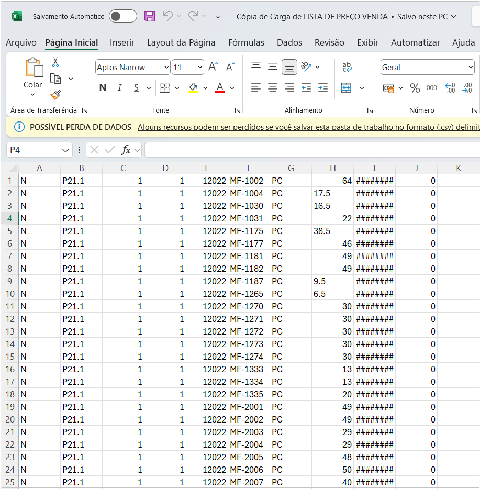Image resolution: width=480 pixels, height=489 pixels.
Task: Toggle Salvamento Automático switch
Action: pos(122,16)
